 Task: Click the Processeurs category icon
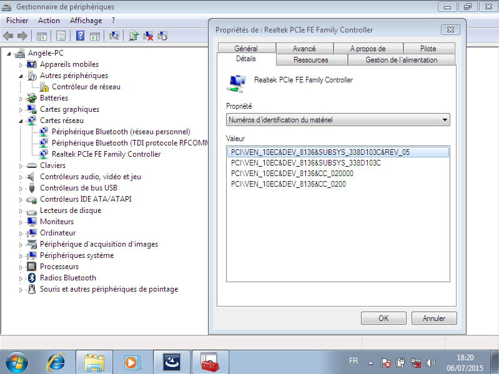(31, 266)
